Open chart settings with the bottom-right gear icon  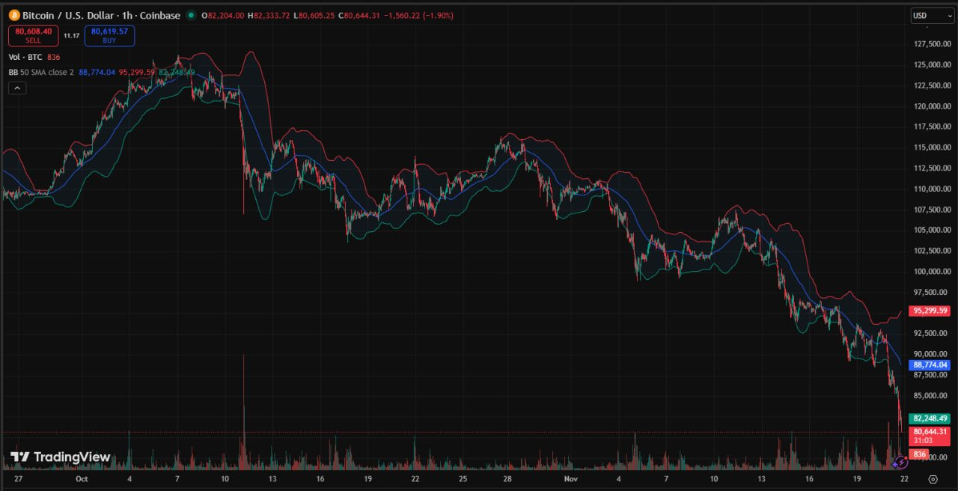933,478
